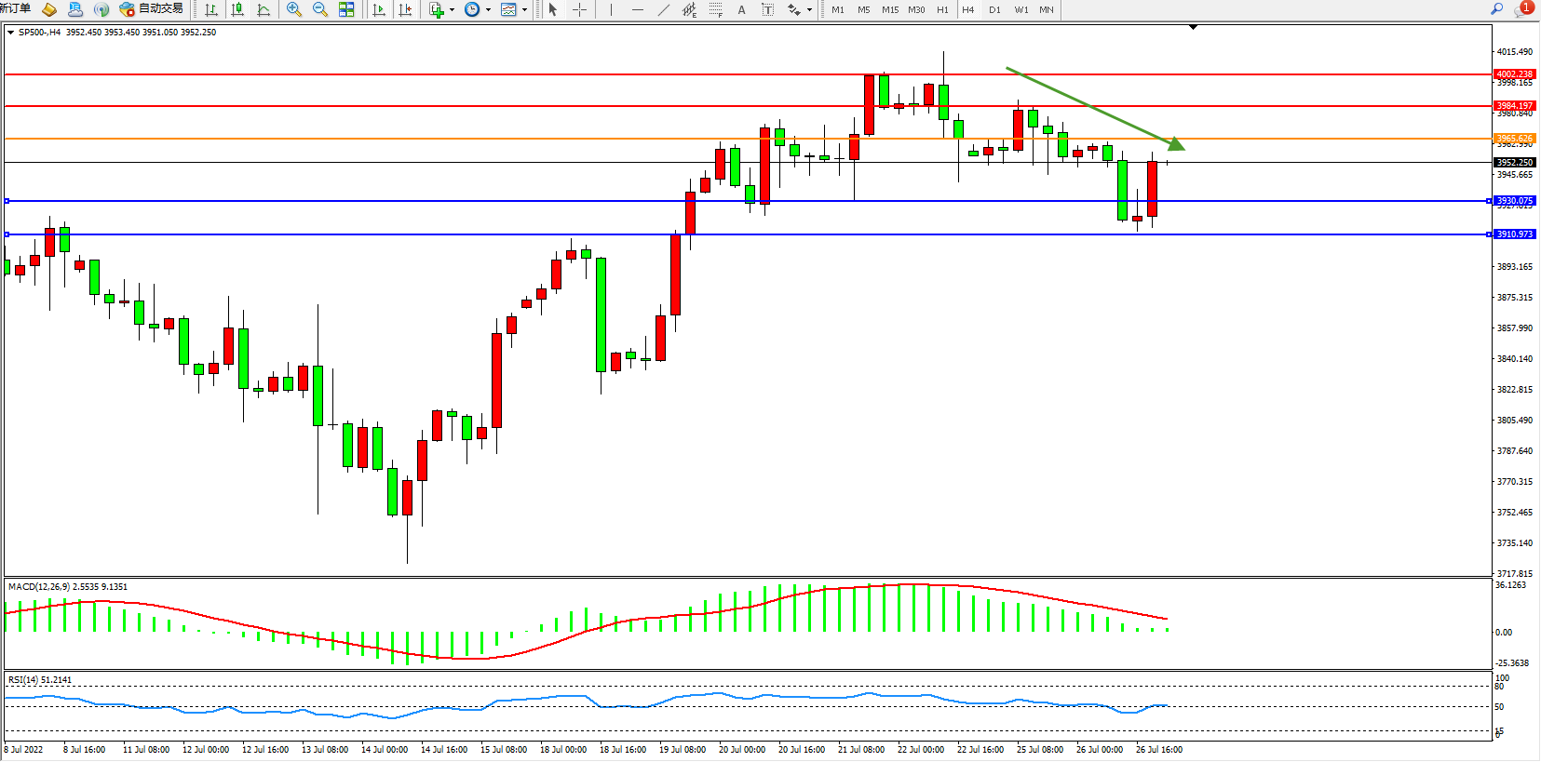Expand the chart templates dropdown arrow
Screen dimensions: 1541x762
(x=524, y=10)
